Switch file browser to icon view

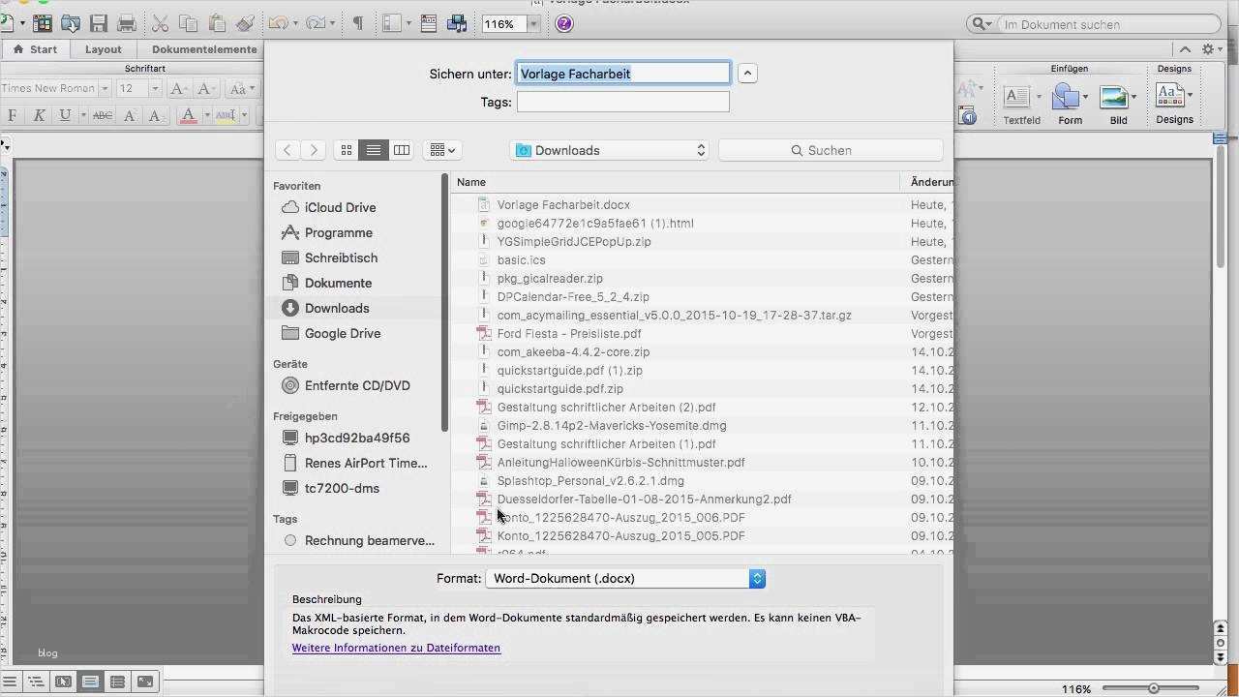tap(346, 150)
